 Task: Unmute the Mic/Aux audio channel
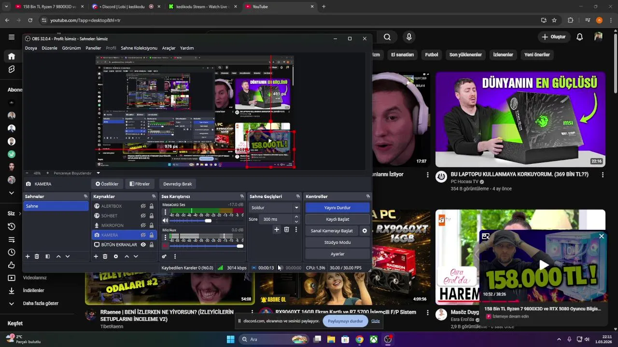point(165,246)
